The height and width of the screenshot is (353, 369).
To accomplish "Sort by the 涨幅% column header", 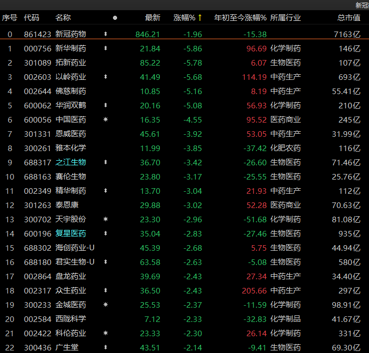I will [x=184, y=18].
